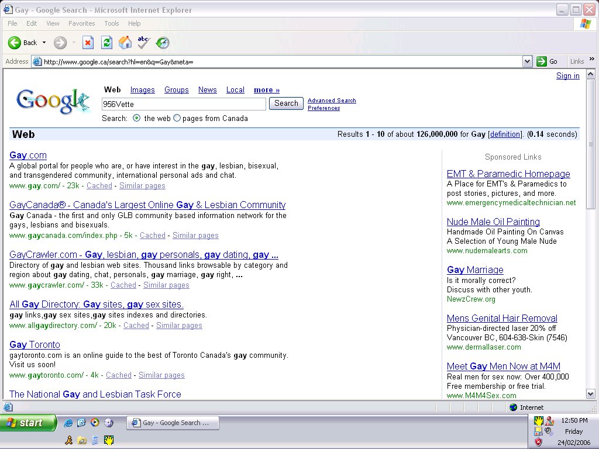Select the 'pages from Canada' radio button

coord(177,118)
